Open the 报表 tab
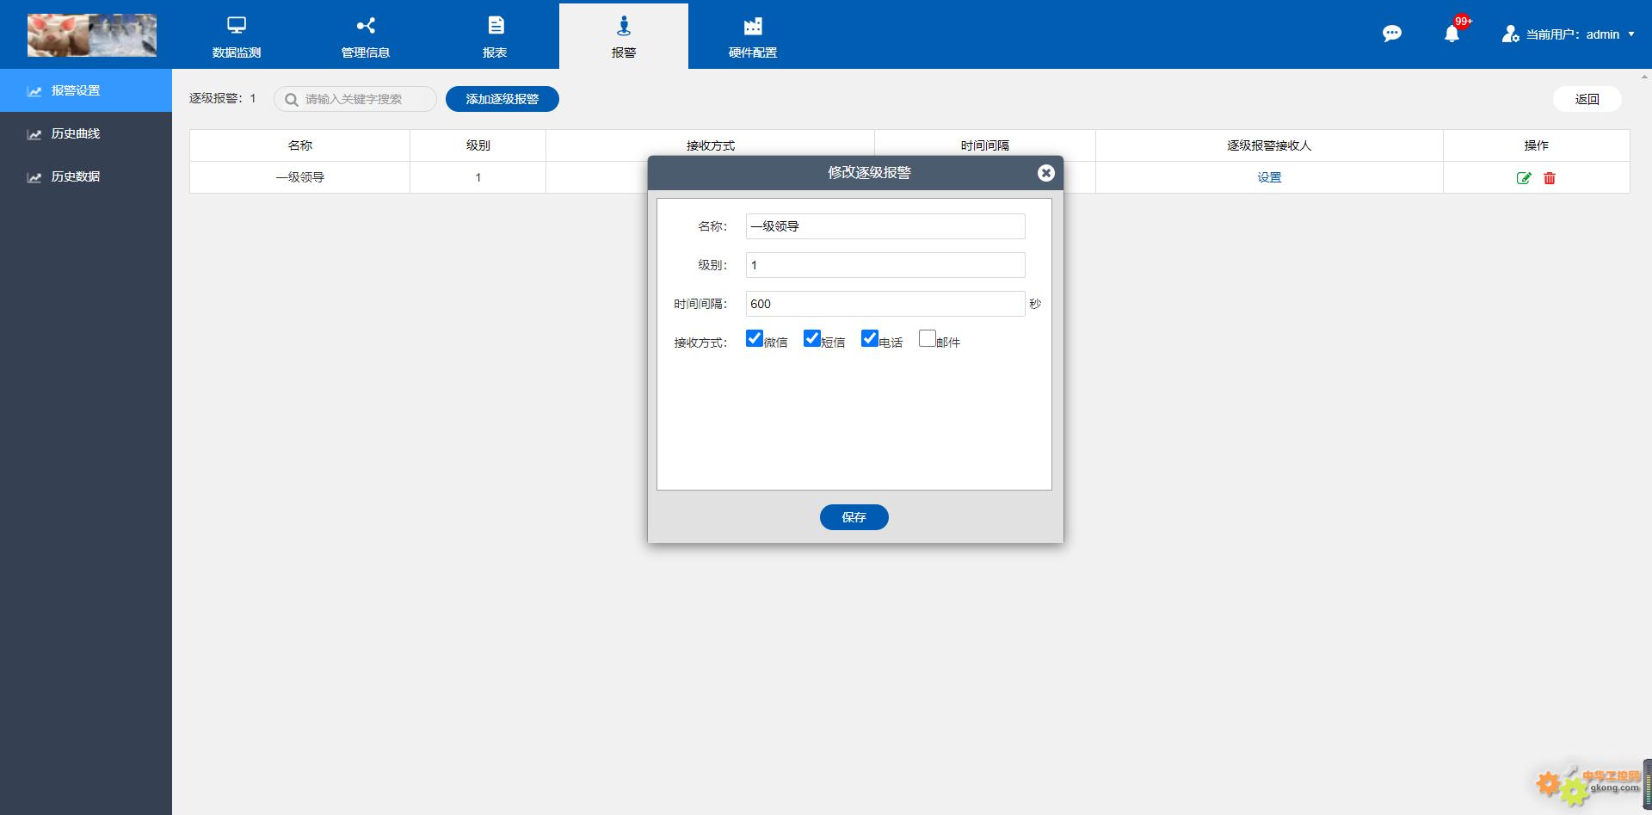Viewport: 1652px width, 815px height. tap(495, 36)
